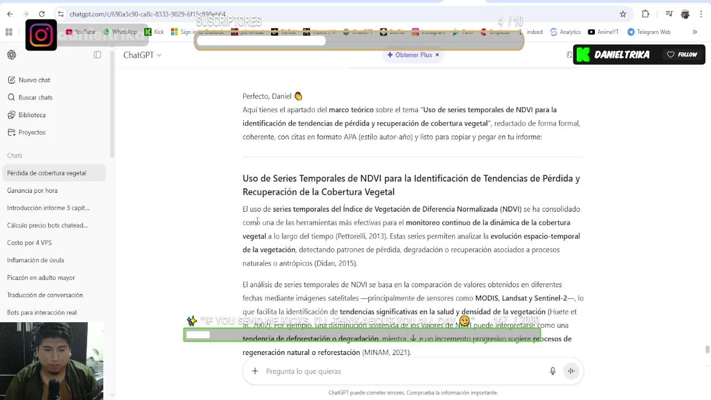Focus the Pregunta lo que quieras field
This screenshot has height=400, width=711.
click(404, 371)
